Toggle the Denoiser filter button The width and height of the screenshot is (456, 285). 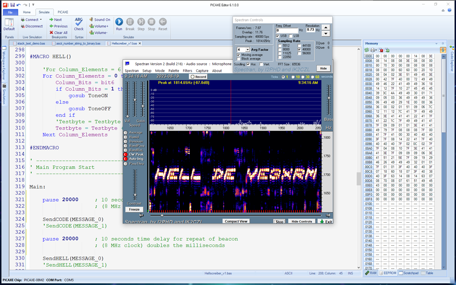click(x=126, y=141)
